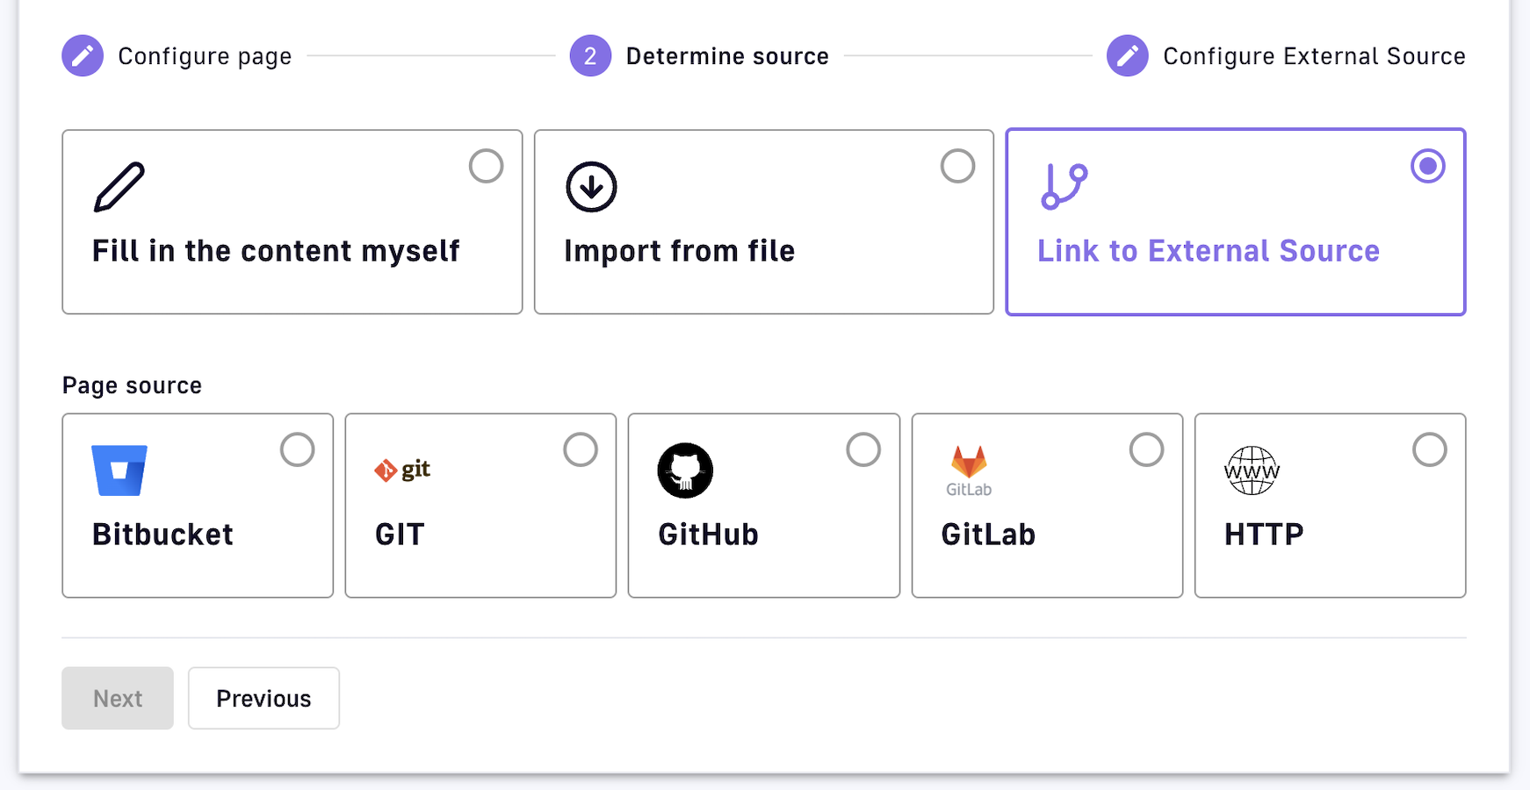Select the Bitbucket radio button

[298, 449]
